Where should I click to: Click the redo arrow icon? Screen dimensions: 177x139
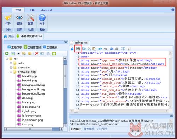click(x=105, y=49)
